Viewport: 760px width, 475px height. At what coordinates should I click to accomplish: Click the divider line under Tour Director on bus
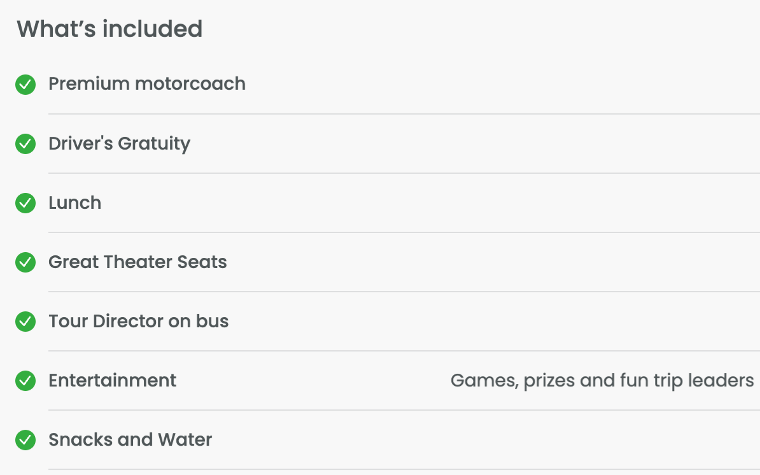[404, 351]
